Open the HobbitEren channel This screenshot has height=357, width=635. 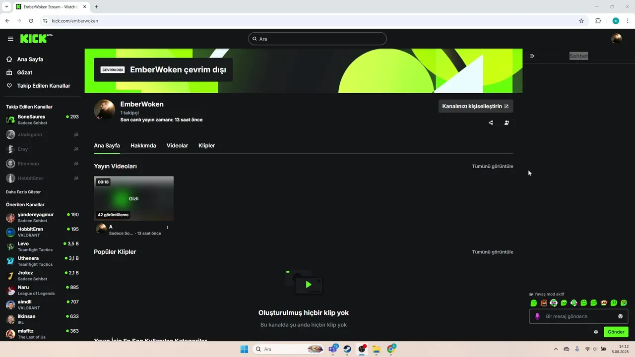[x=42, y=232]
